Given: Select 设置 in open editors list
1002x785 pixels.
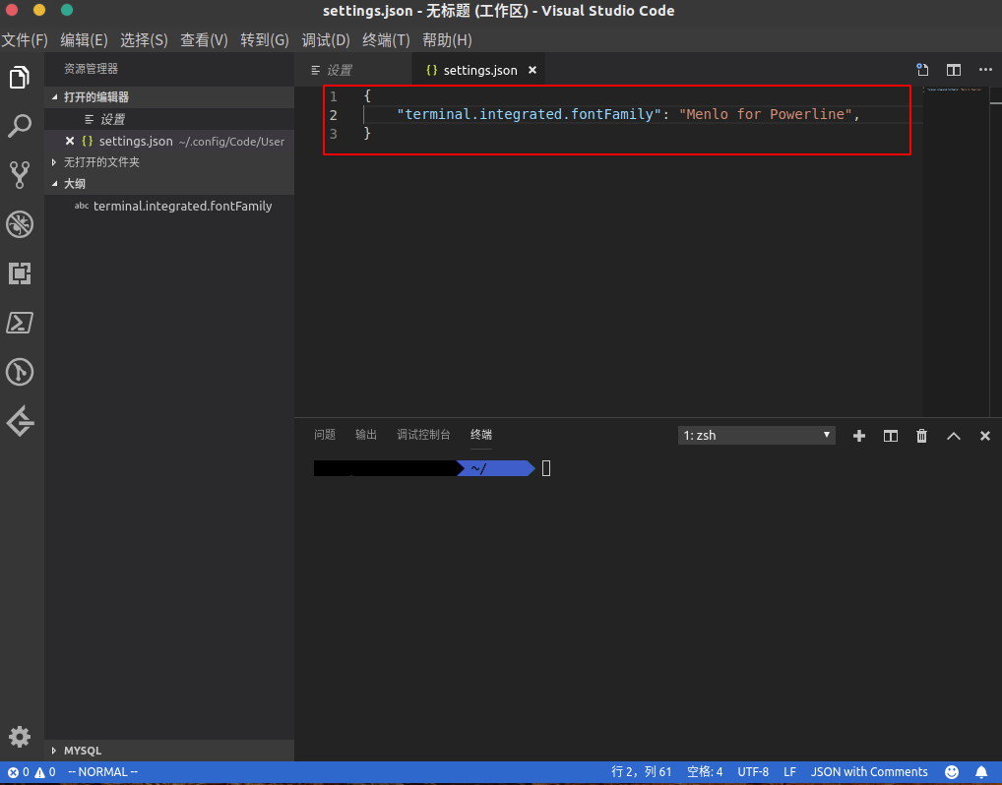Looking at the screenshot, I should (x=169, y=119).
